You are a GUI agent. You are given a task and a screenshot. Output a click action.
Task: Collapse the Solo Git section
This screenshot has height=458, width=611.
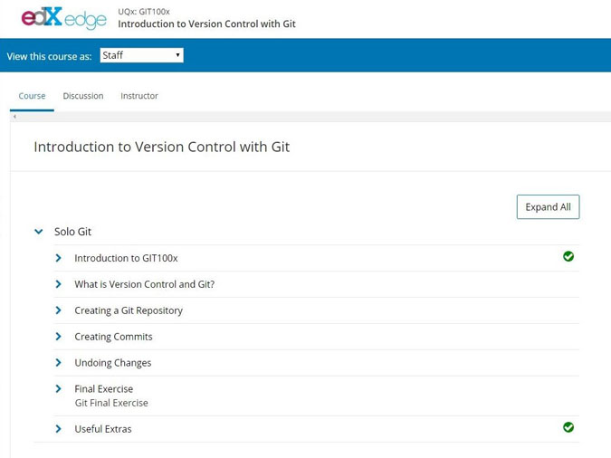coord(39,232)
